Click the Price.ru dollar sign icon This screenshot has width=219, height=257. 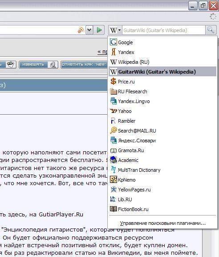tap(113, 81)
